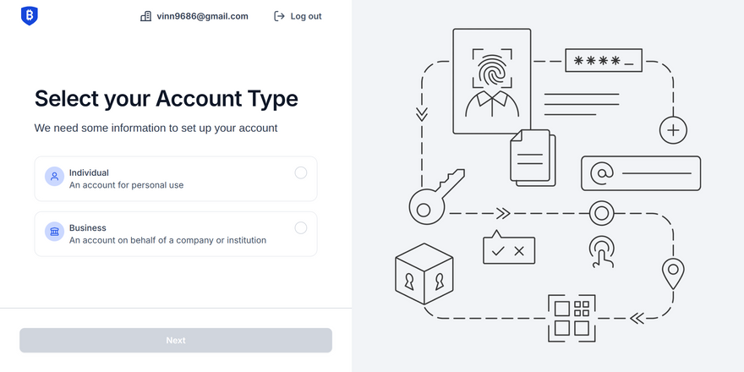Click the vinn9686@gmail.com account email
The image size is (744, 372).
pos(203,16)
